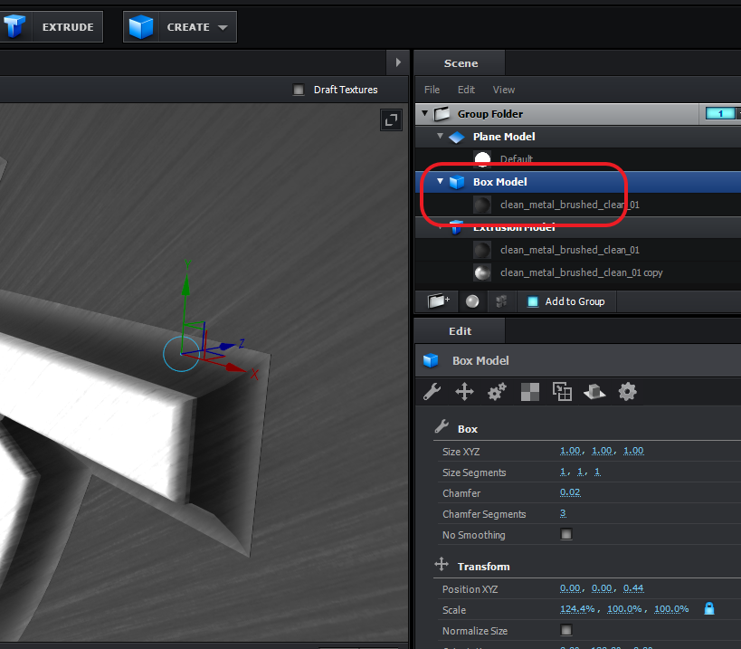Open the CREATE dropdown arrow
The width and height of the screenshot is (741, 649).
click(x=223, y=27)
